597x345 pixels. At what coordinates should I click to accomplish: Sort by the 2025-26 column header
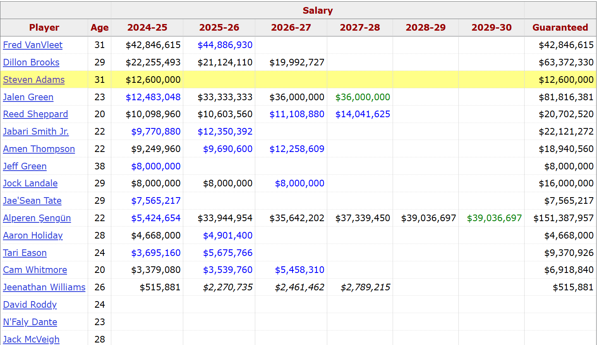219,28
